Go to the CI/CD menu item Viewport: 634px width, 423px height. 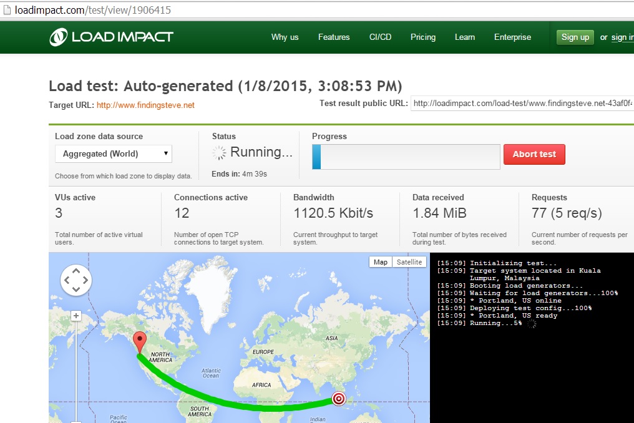tap(380, 37)
